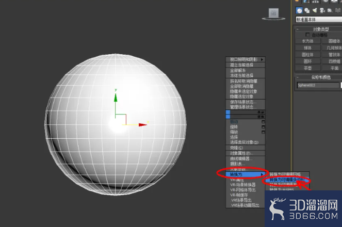Open the Modify command panel tab

click(x=306, y=1)
